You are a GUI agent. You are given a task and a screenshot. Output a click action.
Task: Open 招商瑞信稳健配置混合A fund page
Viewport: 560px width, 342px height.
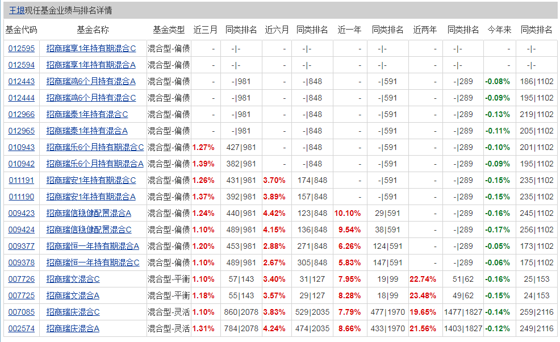click(89, 214)
